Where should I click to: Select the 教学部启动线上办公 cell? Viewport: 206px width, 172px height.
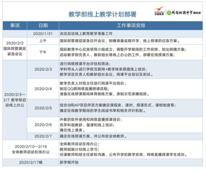tap(15, 100)
